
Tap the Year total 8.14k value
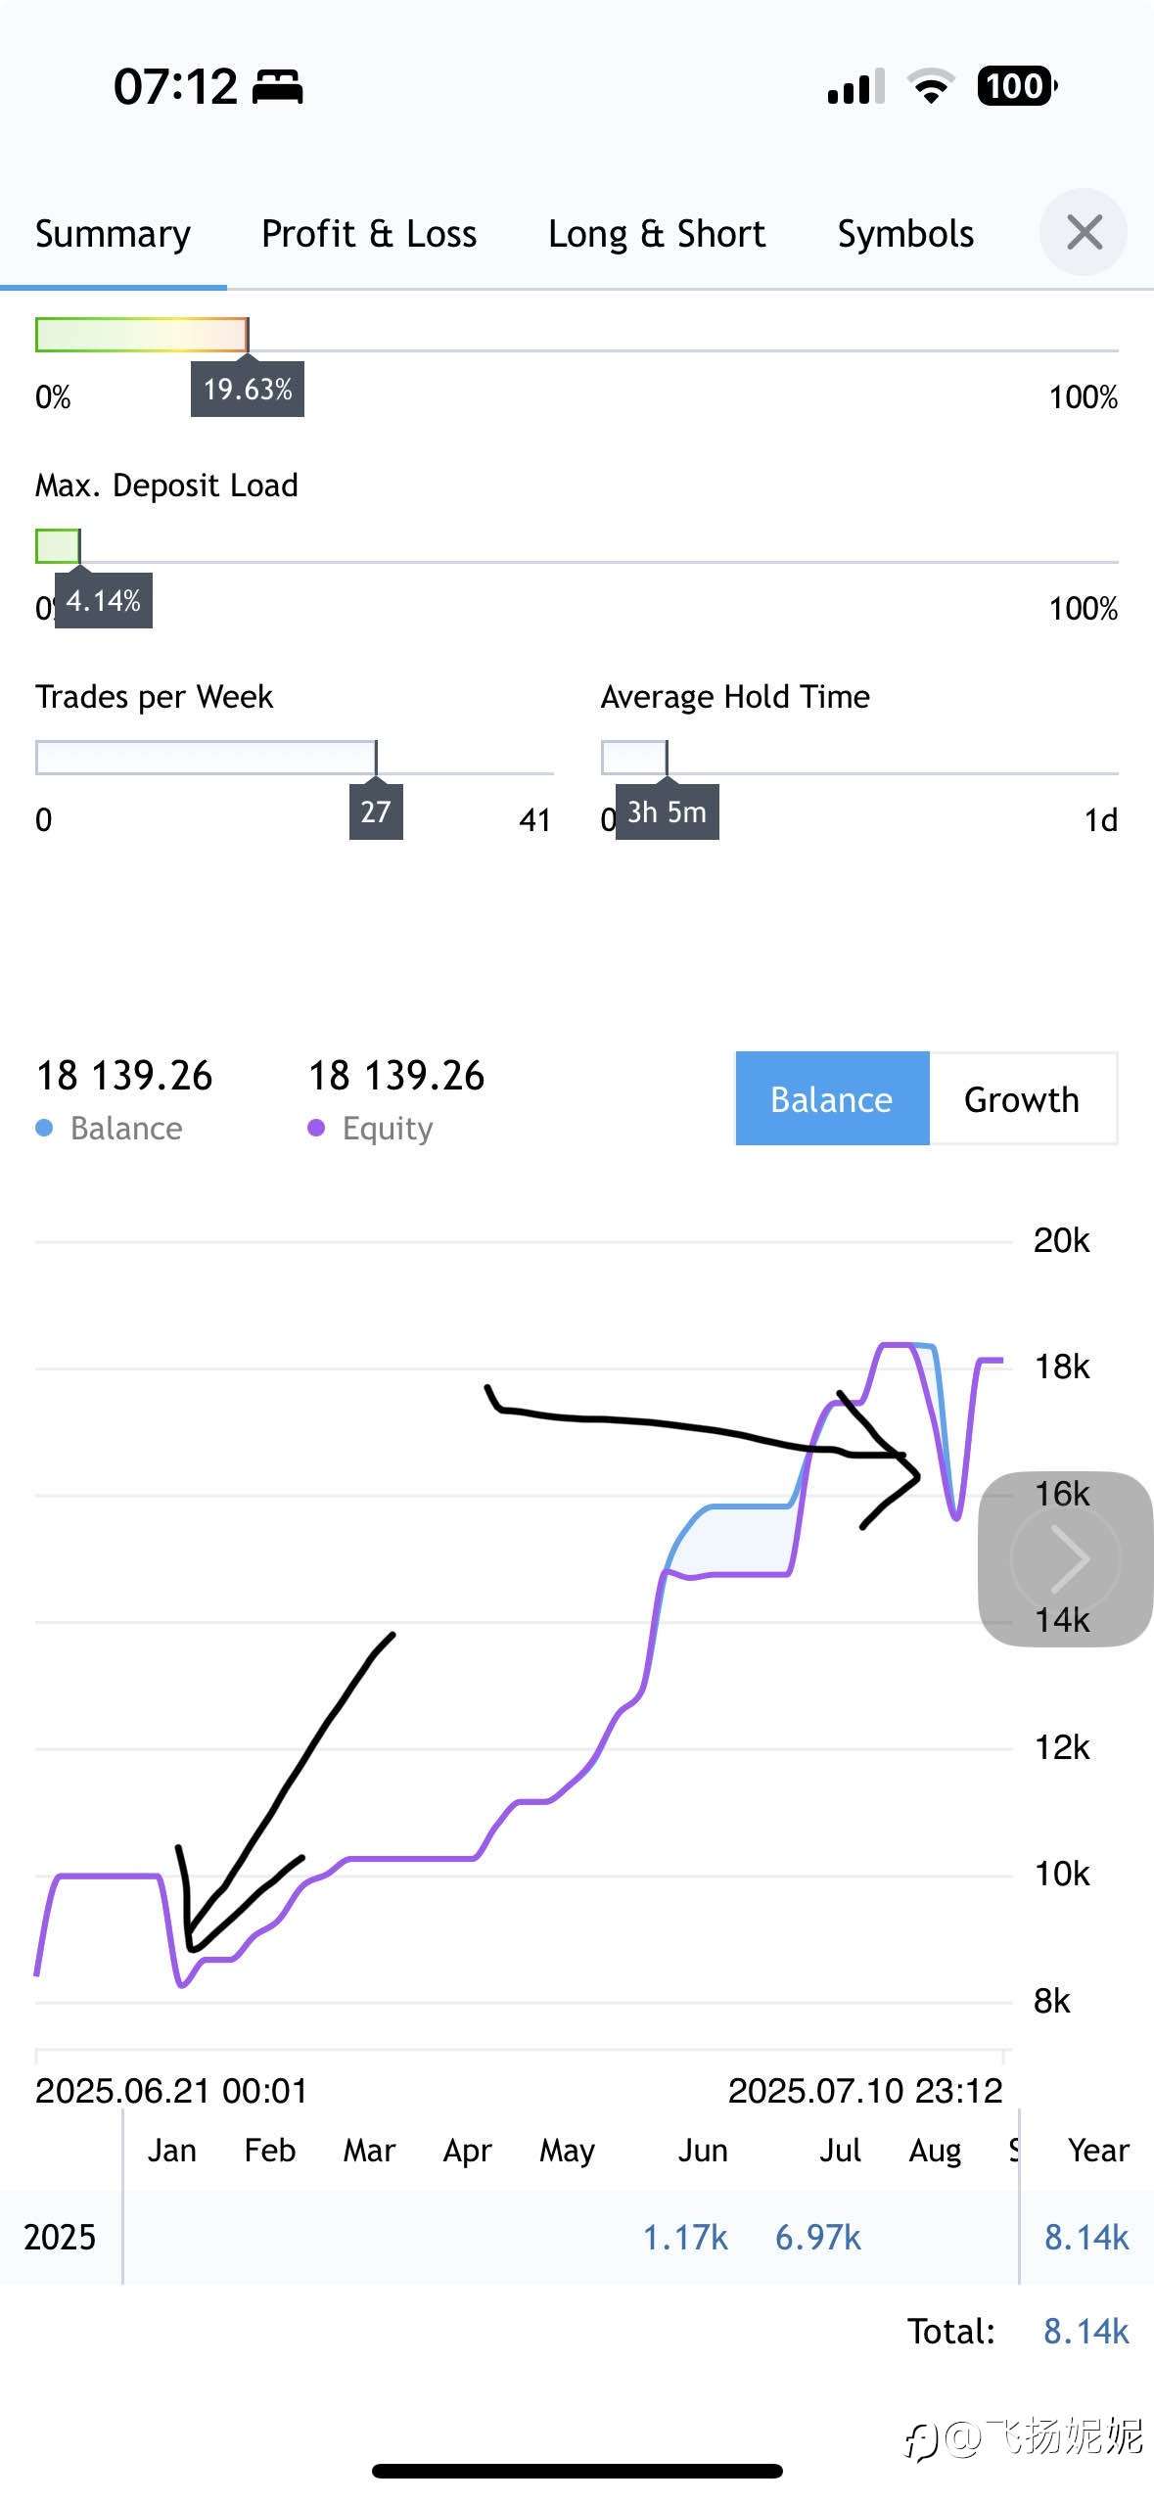click(x=1086, y=2238)
